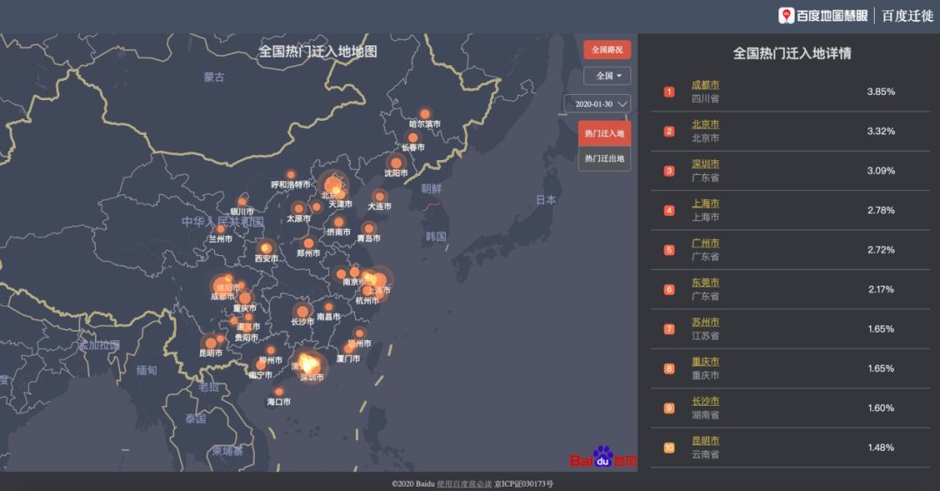Screen dimensions: 940x491
Task: Click the 2.17% value for Dongguan
Action: 881,290
